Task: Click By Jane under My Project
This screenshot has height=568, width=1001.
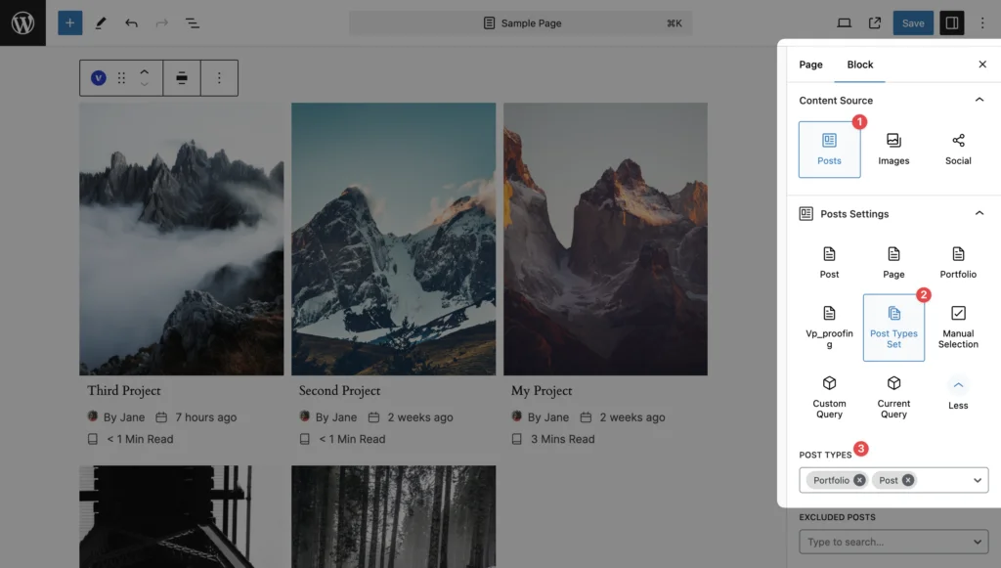Action: [x=547, y=416]
